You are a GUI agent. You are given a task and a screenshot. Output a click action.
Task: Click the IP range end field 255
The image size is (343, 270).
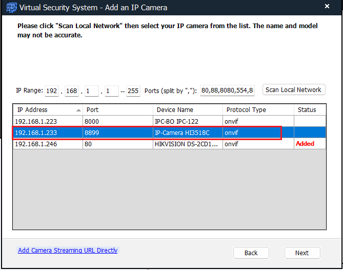(x=133, y=91)
